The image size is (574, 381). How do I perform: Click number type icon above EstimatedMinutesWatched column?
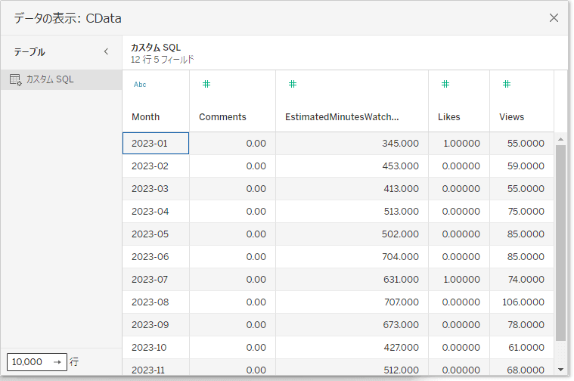point(293,84)
